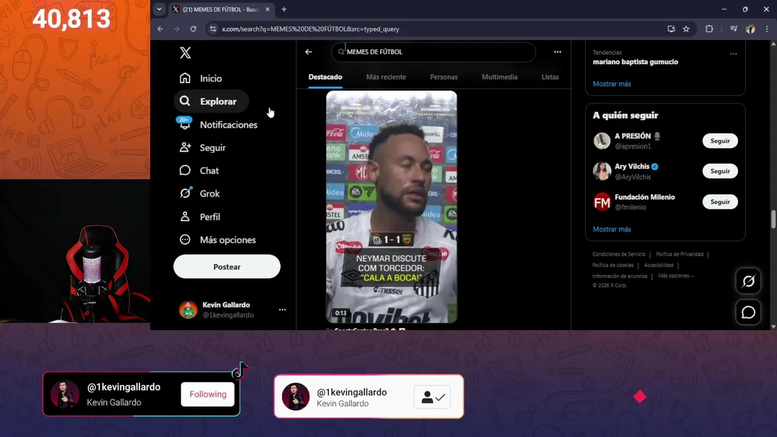Open Notificaciones with 20+ badge

[x=219, y=124]
